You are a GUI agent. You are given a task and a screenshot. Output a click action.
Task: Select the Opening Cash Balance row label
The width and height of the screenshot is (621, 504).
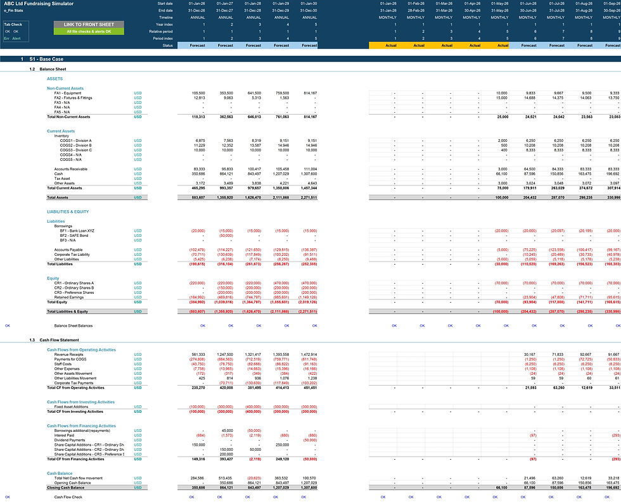72,483
